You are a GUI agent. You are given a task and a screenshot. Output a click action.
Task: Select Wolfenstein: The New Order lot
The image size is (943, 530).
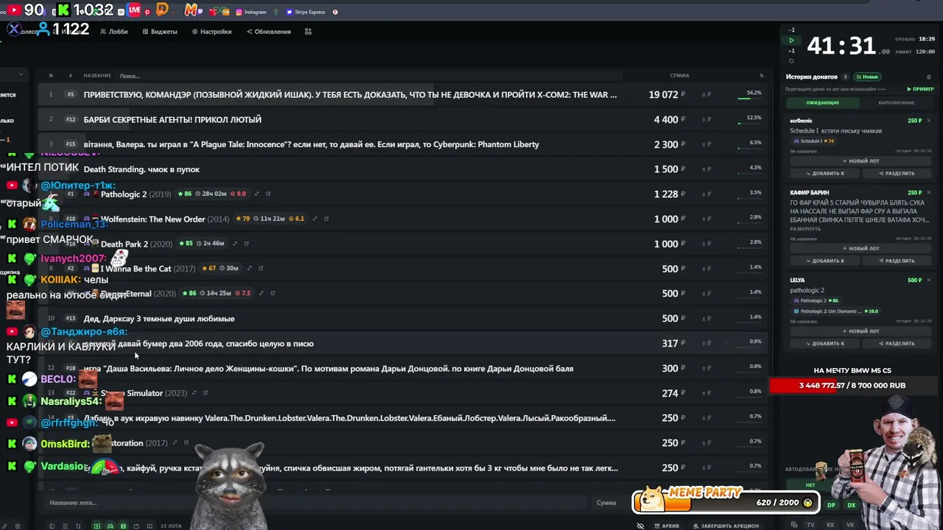402,219
